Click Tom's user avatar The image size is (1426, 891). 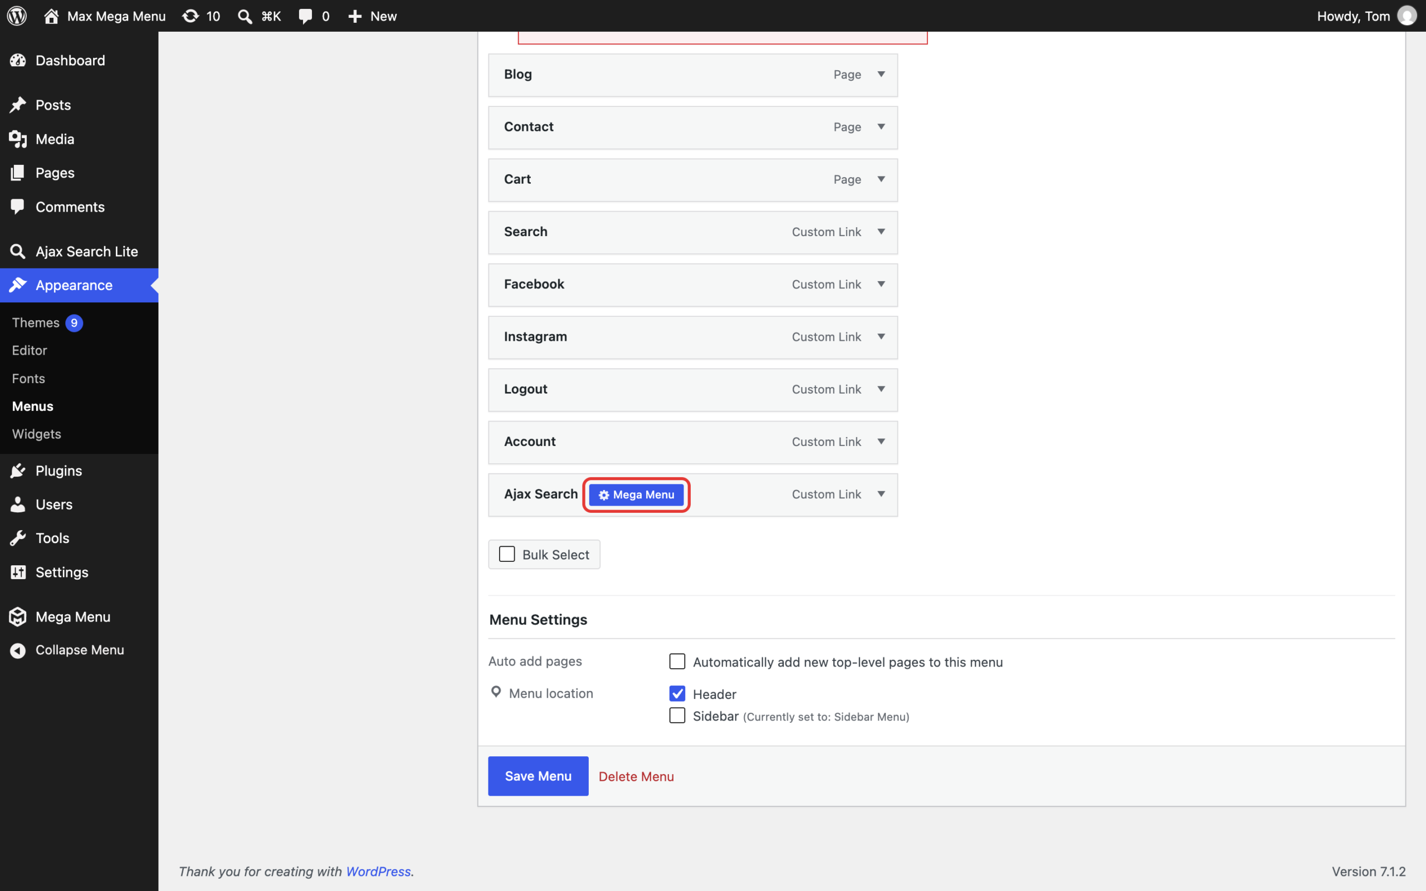(x=1407, y=16)
